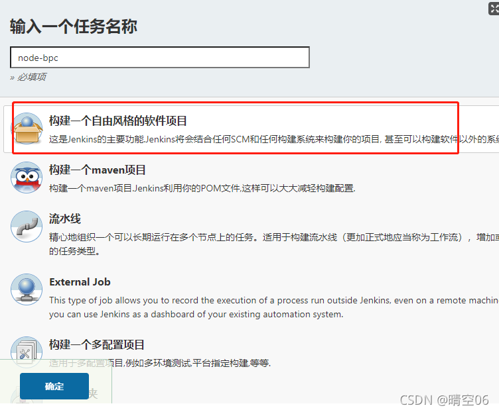The image size is (499, 412).
Task: Click the freestyle project box icon
Action: click(x=27, y=129)
